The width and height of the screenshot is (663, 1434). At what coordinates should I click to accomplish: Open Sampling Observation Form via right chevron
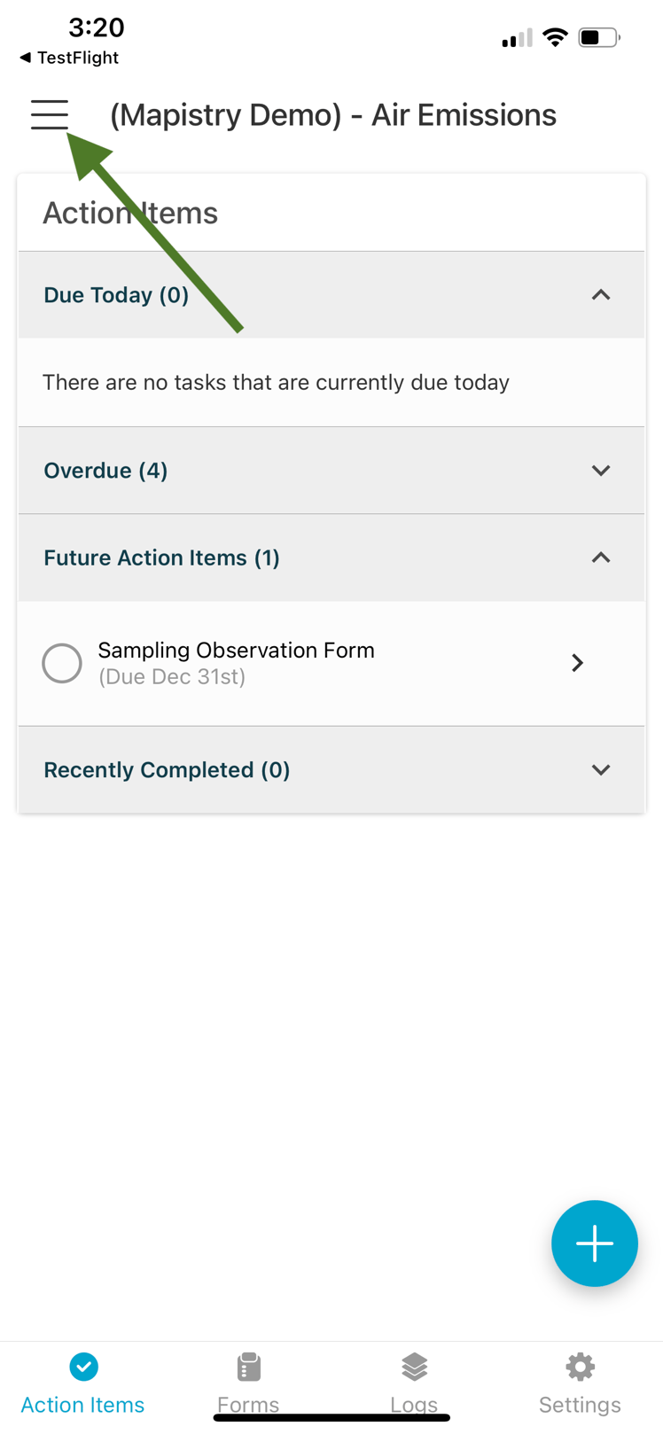click(577, 663)
